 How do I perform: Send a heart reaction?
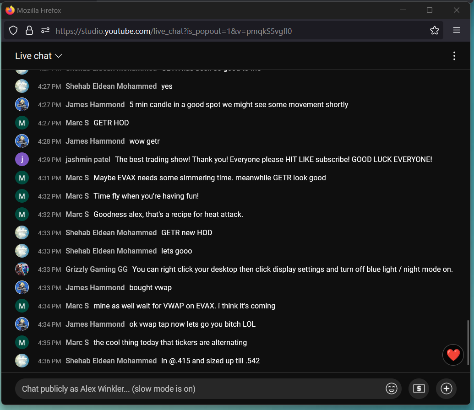click(x=453, y=355)
